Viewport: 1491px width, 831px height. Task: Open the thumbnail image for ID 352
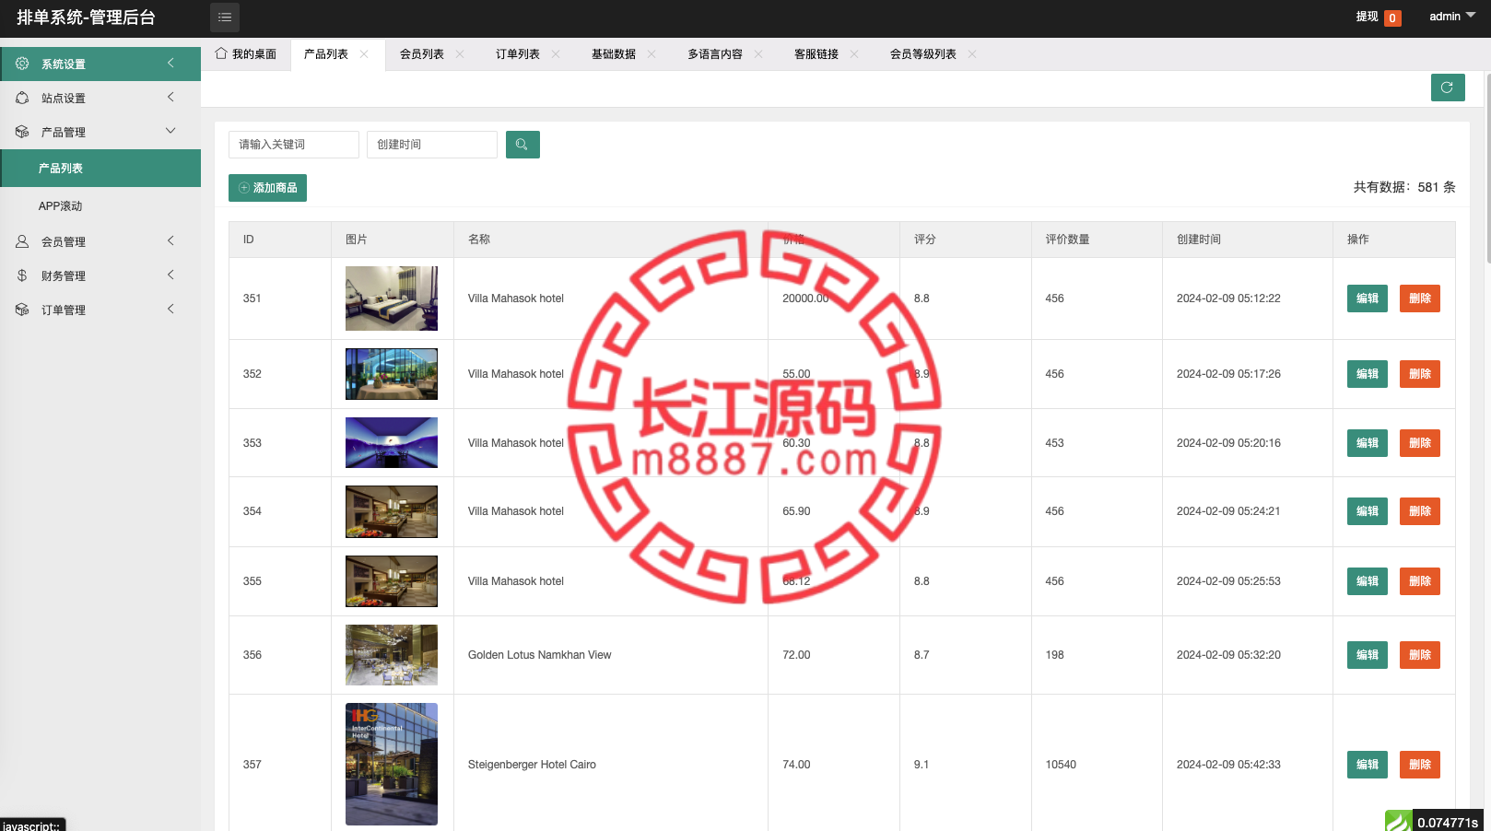[392, 374]
